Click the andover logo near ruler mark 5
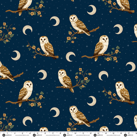The height and width of the screenshot is (137, 137). [38, 135]
